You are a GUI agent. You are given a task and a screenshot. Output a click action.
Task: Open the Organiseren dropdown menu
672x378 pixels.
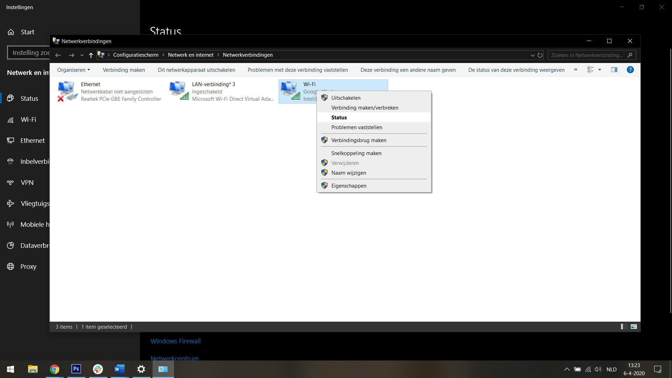pyautogui.click(x=73, y=70)
